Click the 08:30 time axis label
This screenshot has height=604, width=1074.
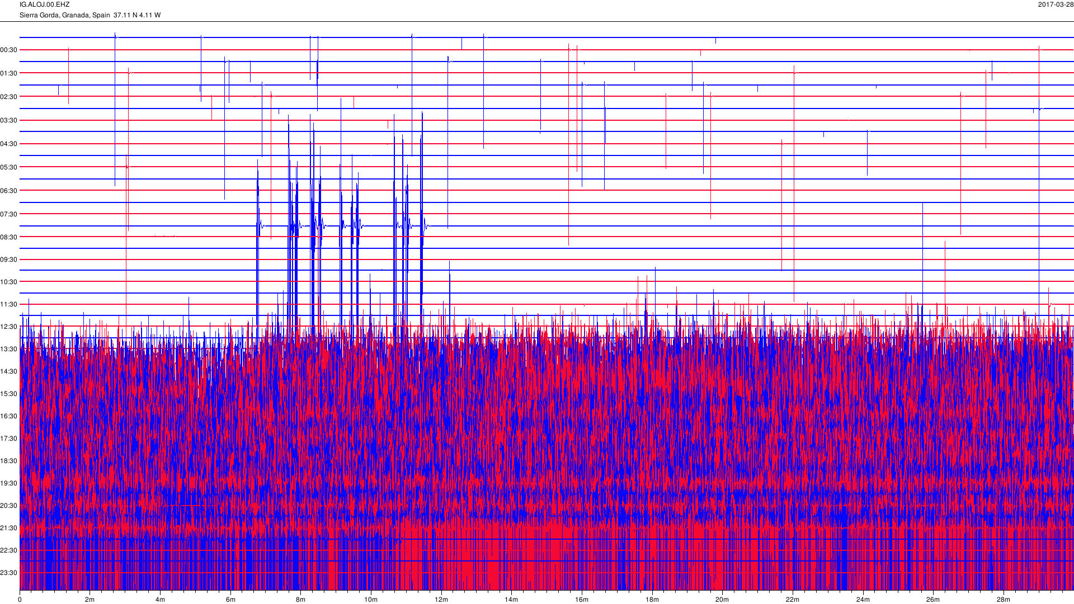pyautogui.click(x=9, y=237)
